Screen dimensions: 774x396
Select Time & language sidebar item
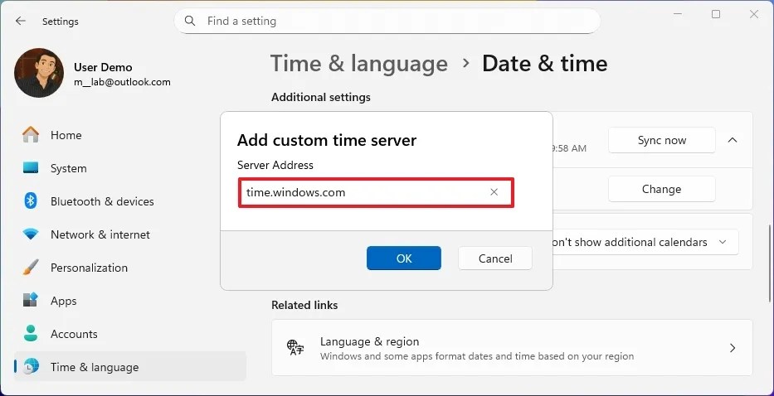pyautogui.click(x=130, y=367)
